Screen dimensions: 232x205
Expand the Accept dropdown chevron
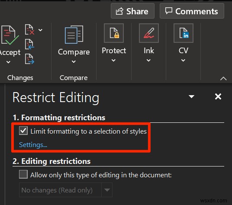coord(8,62)
